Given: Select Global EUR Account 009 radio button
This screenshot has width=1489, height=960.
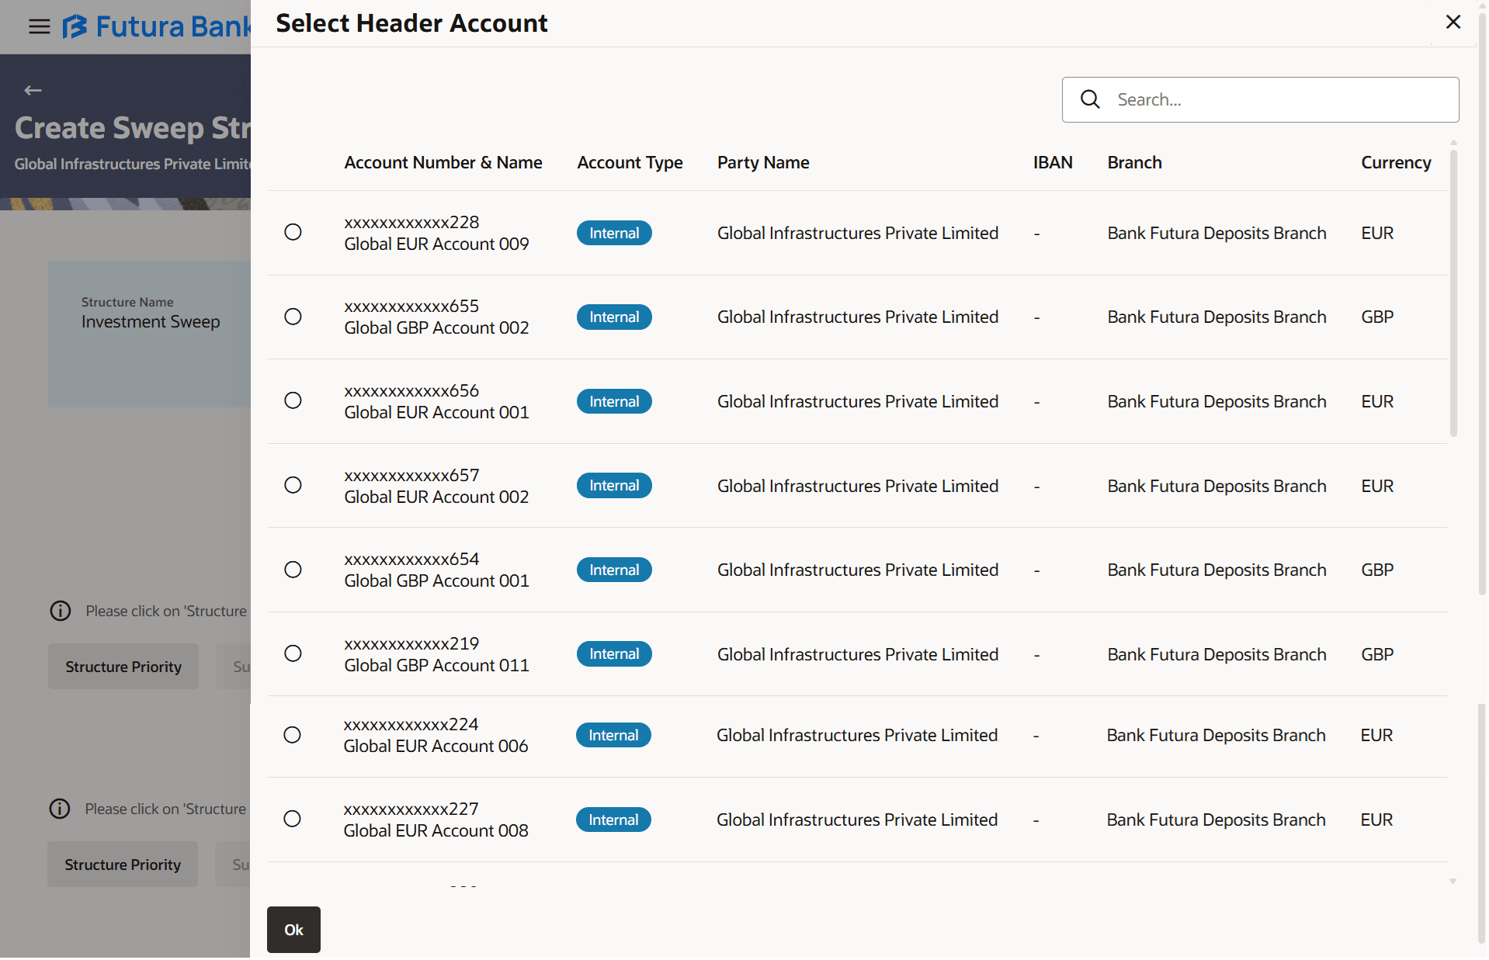Looking at the screenshot, I should point(293,232).
